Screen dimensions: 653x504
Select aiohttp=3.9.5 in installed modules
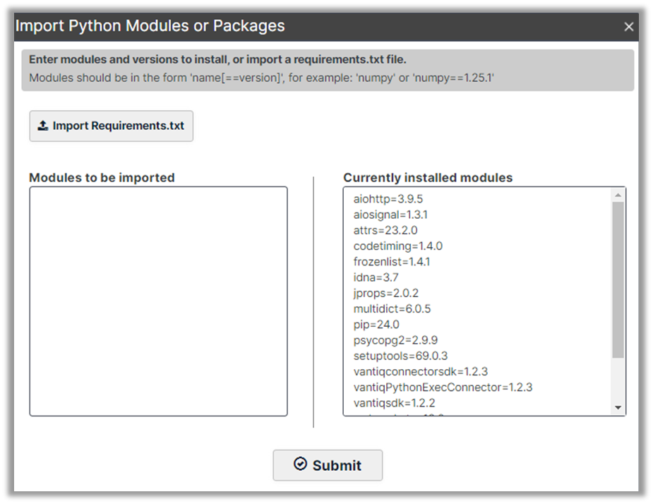pyautogui.click(x=388, y=199)
